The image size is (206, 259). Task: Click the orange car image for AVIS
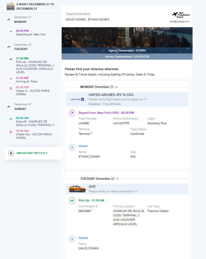[x=77, y=189]
